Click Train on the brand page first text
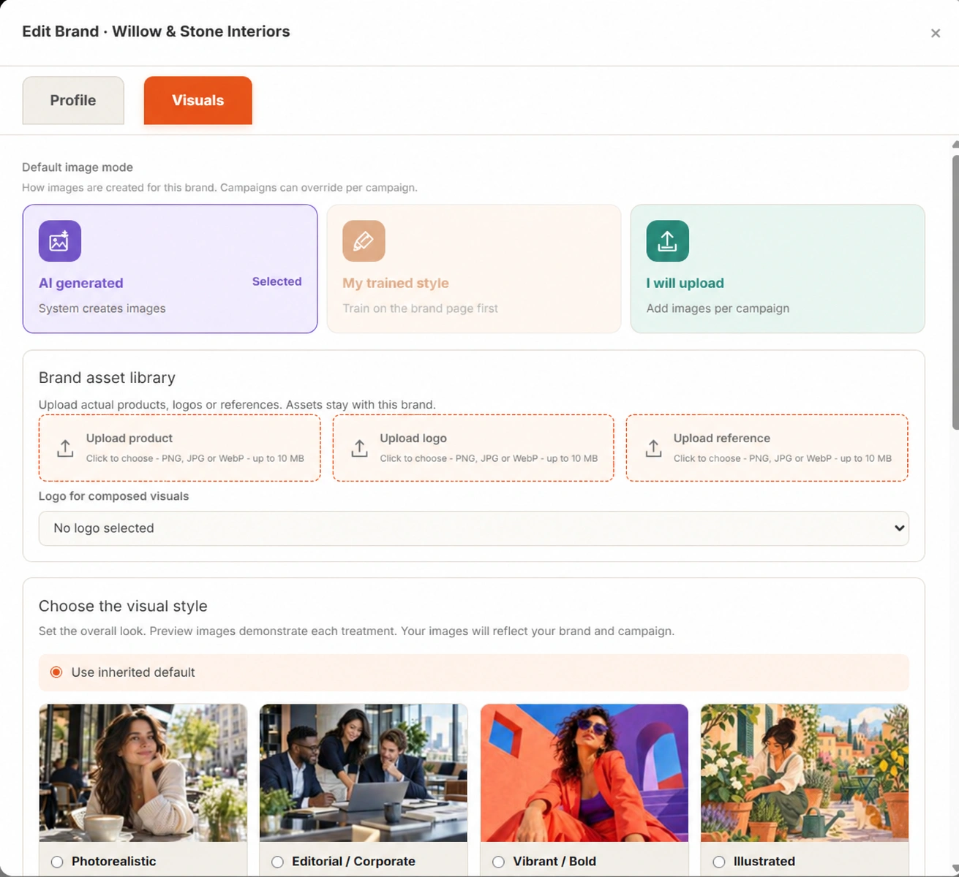The width and height of the screenshot is (959, 877). [x=420, y=308]
